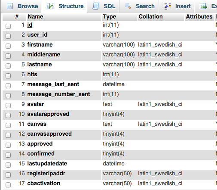Image resolution: width=217 pixels, height=190 pixels.
Task: Select the firstname row checkbox
Action: click(8, 46)
